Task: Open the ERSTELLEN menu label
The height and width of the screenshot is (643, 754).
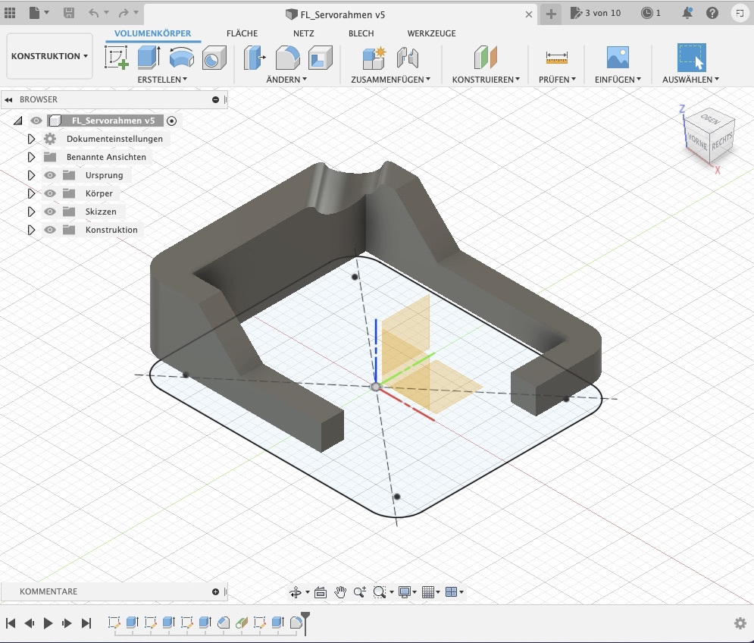Action: click(162, 79)
